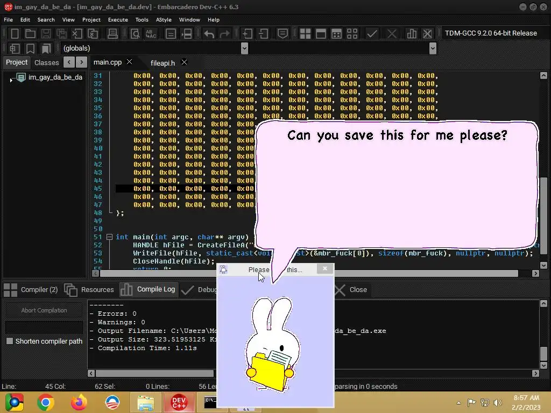Click the editor vertical scrollbar thumb
Viewport: 551px width, 413px height.
pos(543,216)
